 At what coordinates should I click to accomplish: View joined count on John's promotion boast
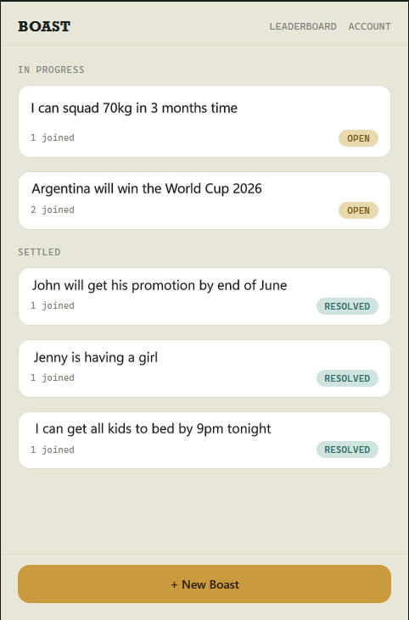click(x=53, y=305)
